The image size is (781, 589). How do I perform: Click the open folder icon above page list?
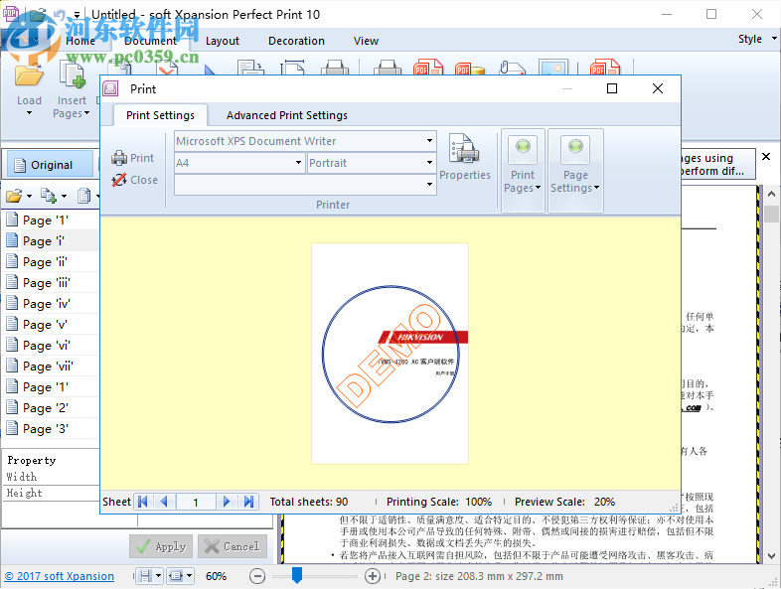coord(14,196)
